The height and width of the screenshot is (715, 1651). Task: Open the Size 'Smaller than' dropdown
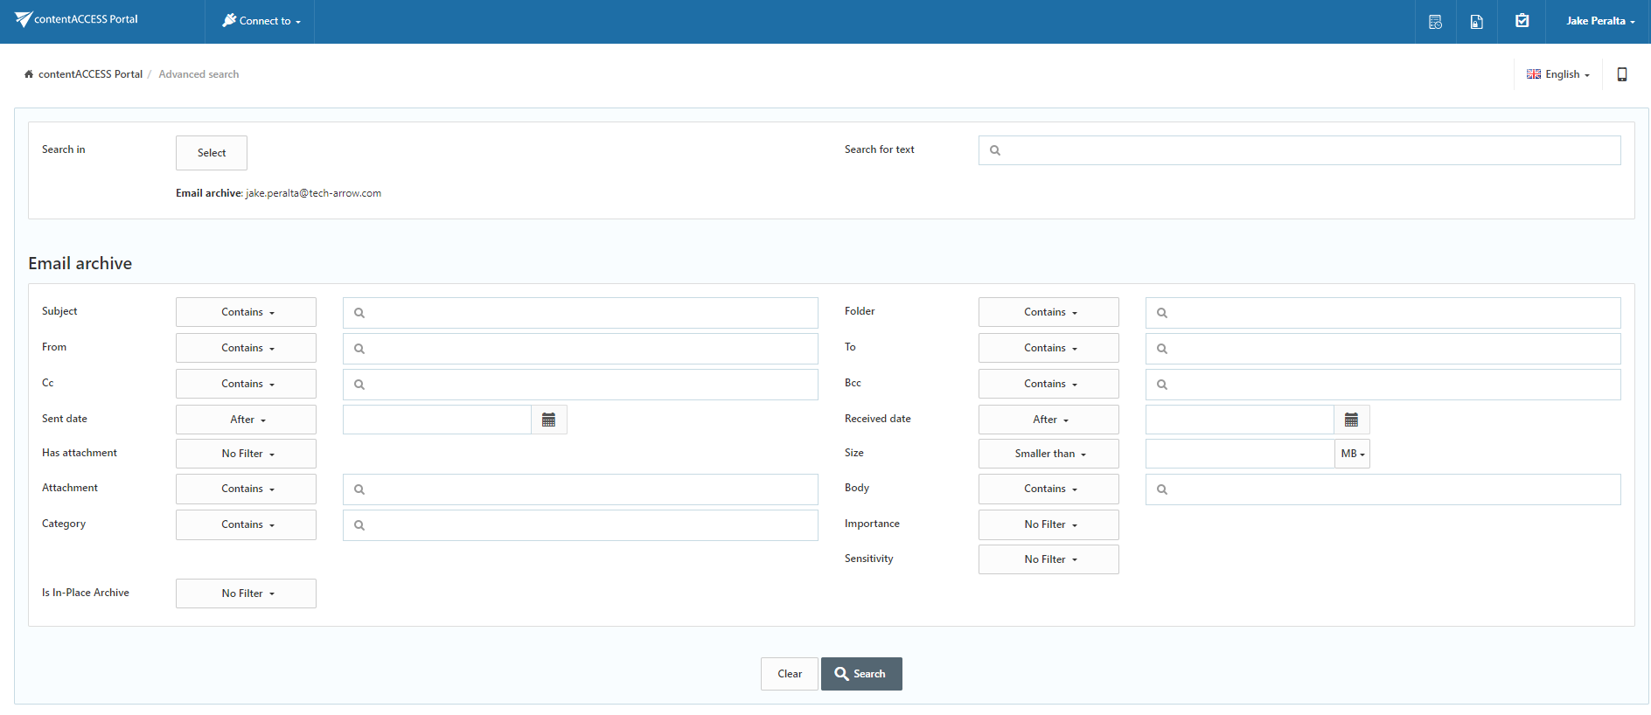coord(1048,454)
